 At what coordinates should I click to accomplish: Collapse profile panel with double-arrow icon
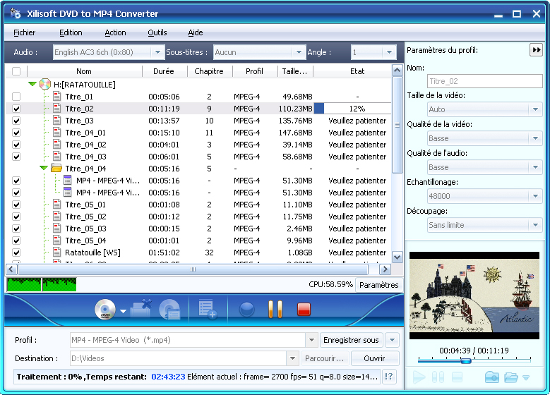click(537, 50)
